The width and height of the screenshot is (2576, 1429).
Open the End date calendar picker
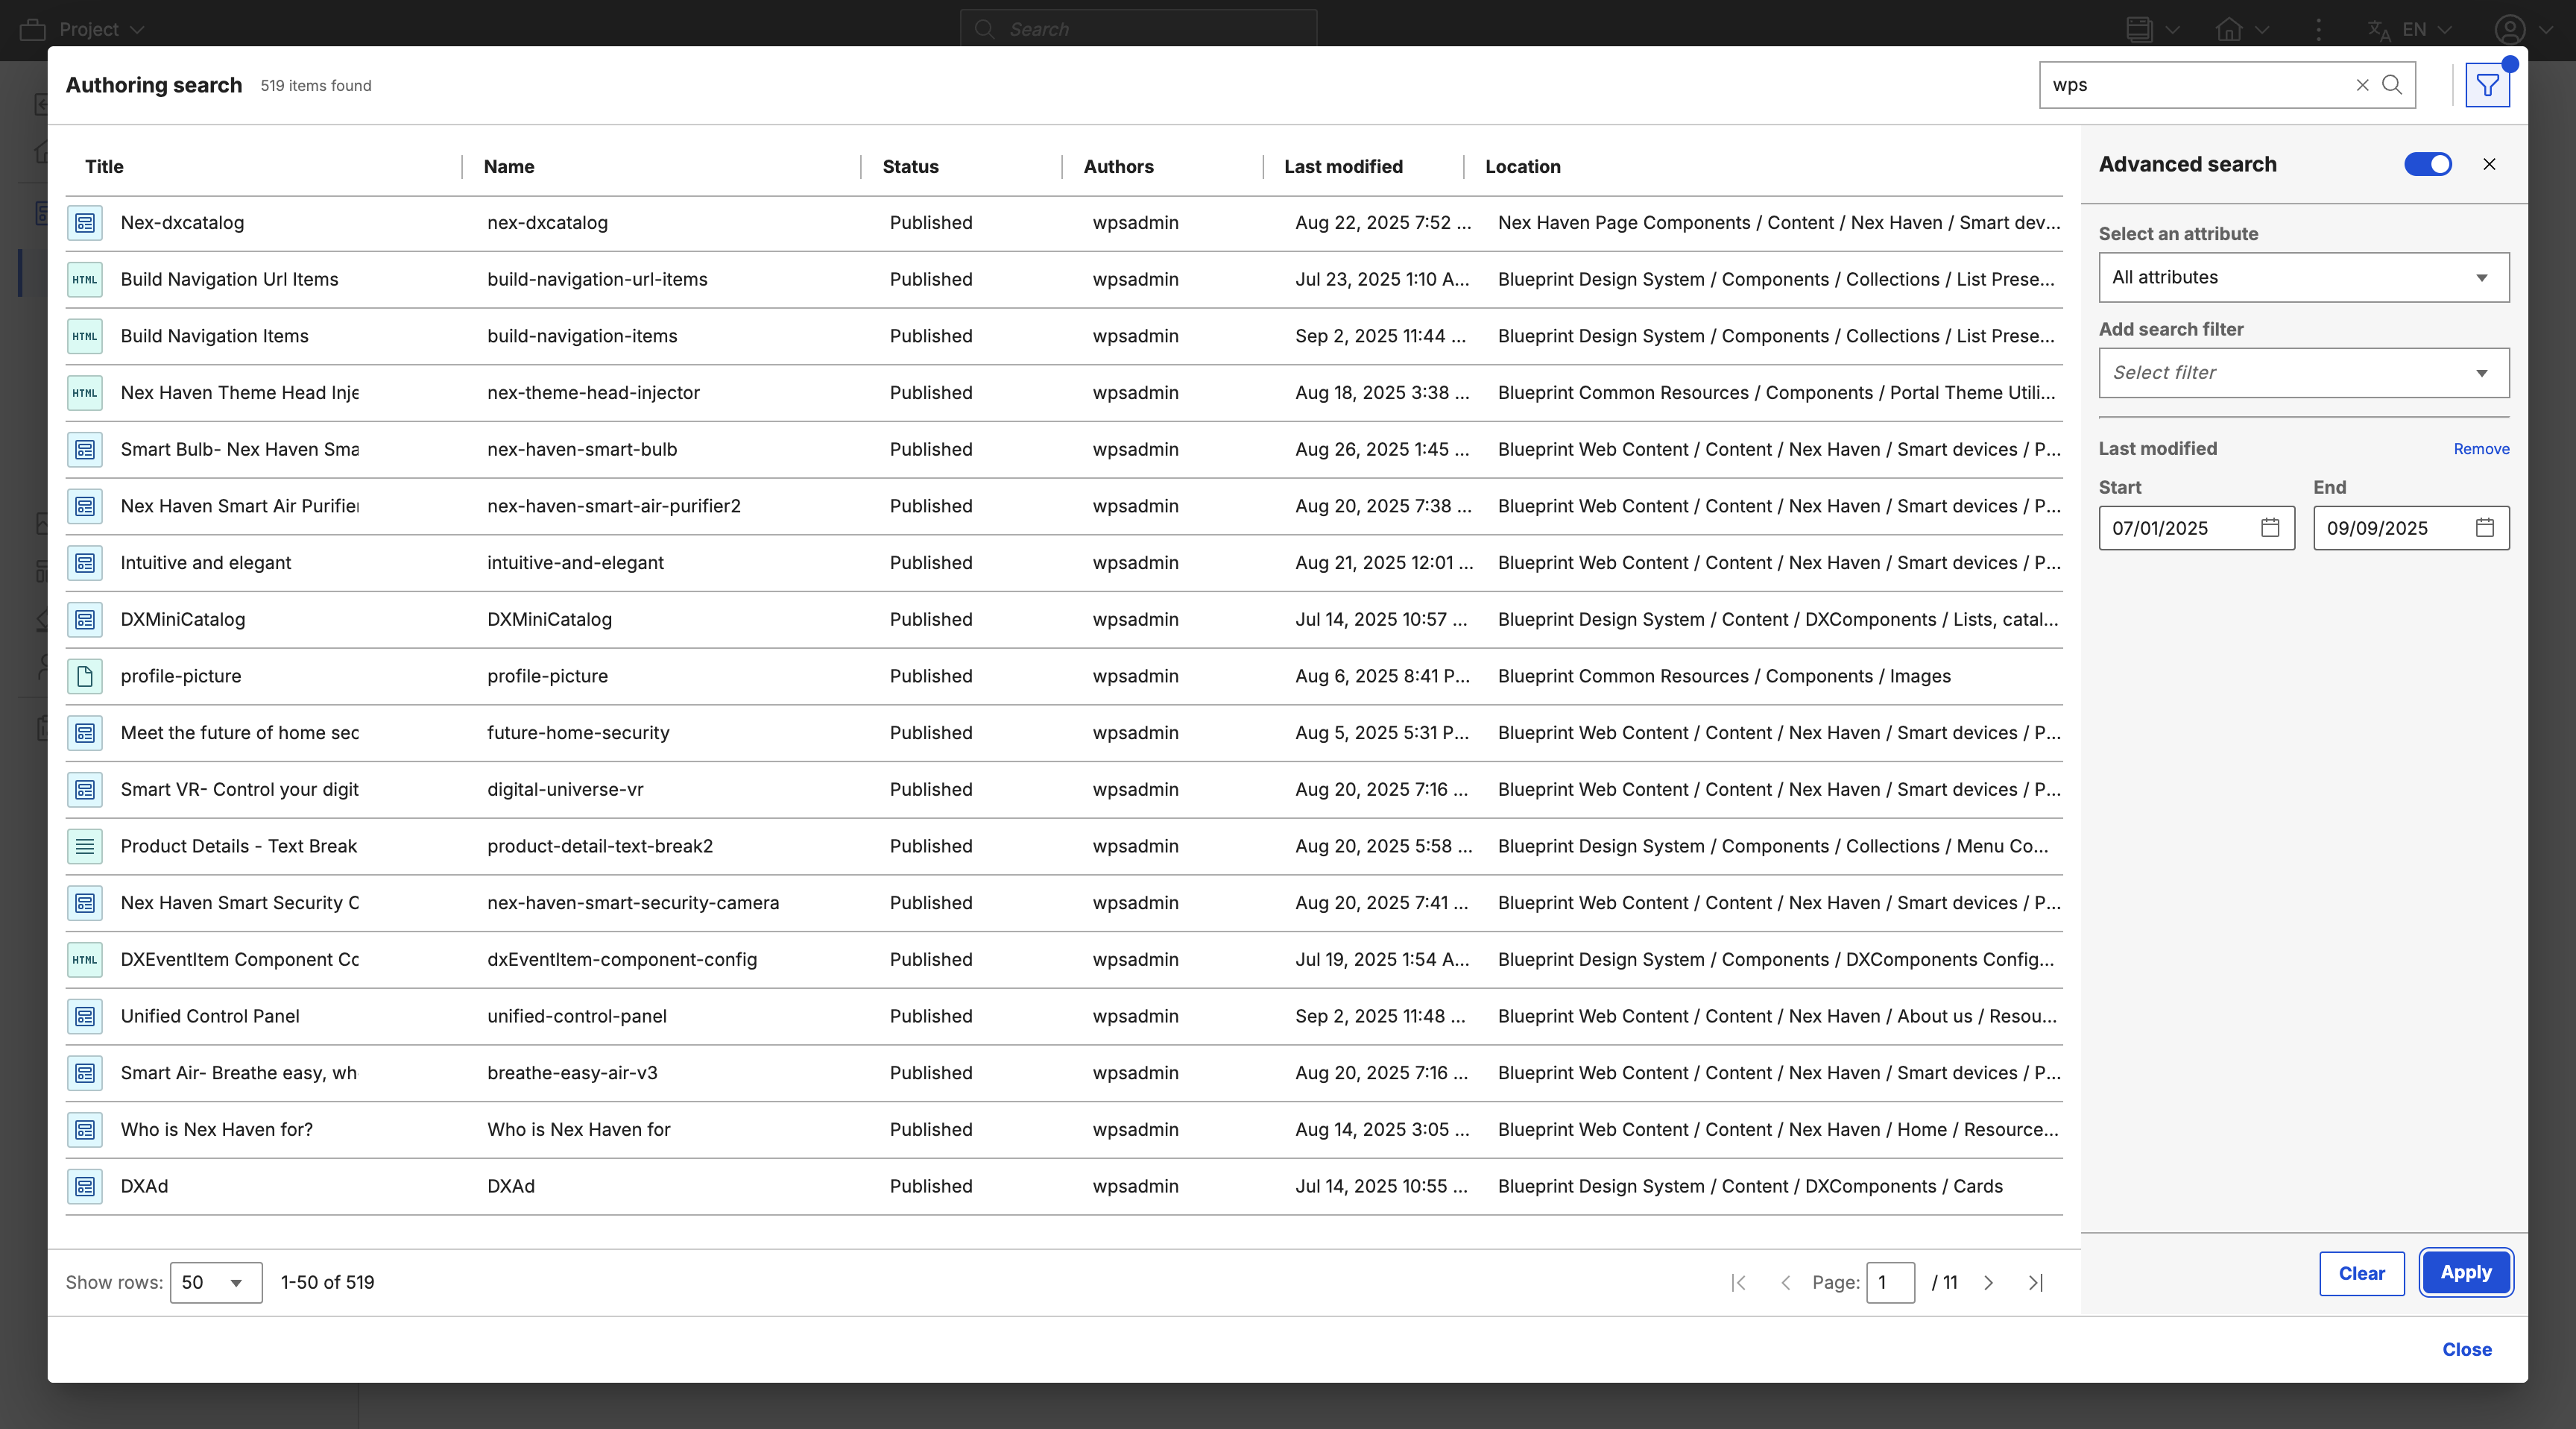[2484, 527]
